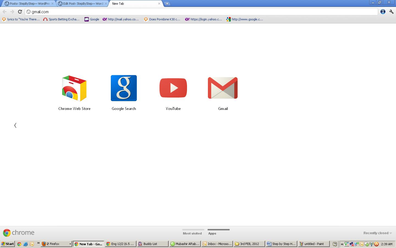Image resolution: width=396 pixels, height=248 pixels.
Task: Reload the page with the refresh icon
Action: click(20, 12)
